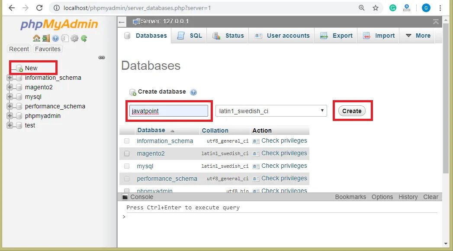This screenshot has height=251, width=453.
Task: Click privileges icon for magento2 row
Action: 256,154
